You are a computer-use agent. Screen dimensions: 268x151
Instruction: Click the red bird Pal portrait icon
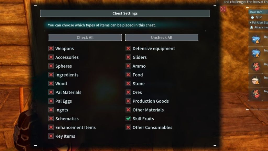(x=256, y=66)
